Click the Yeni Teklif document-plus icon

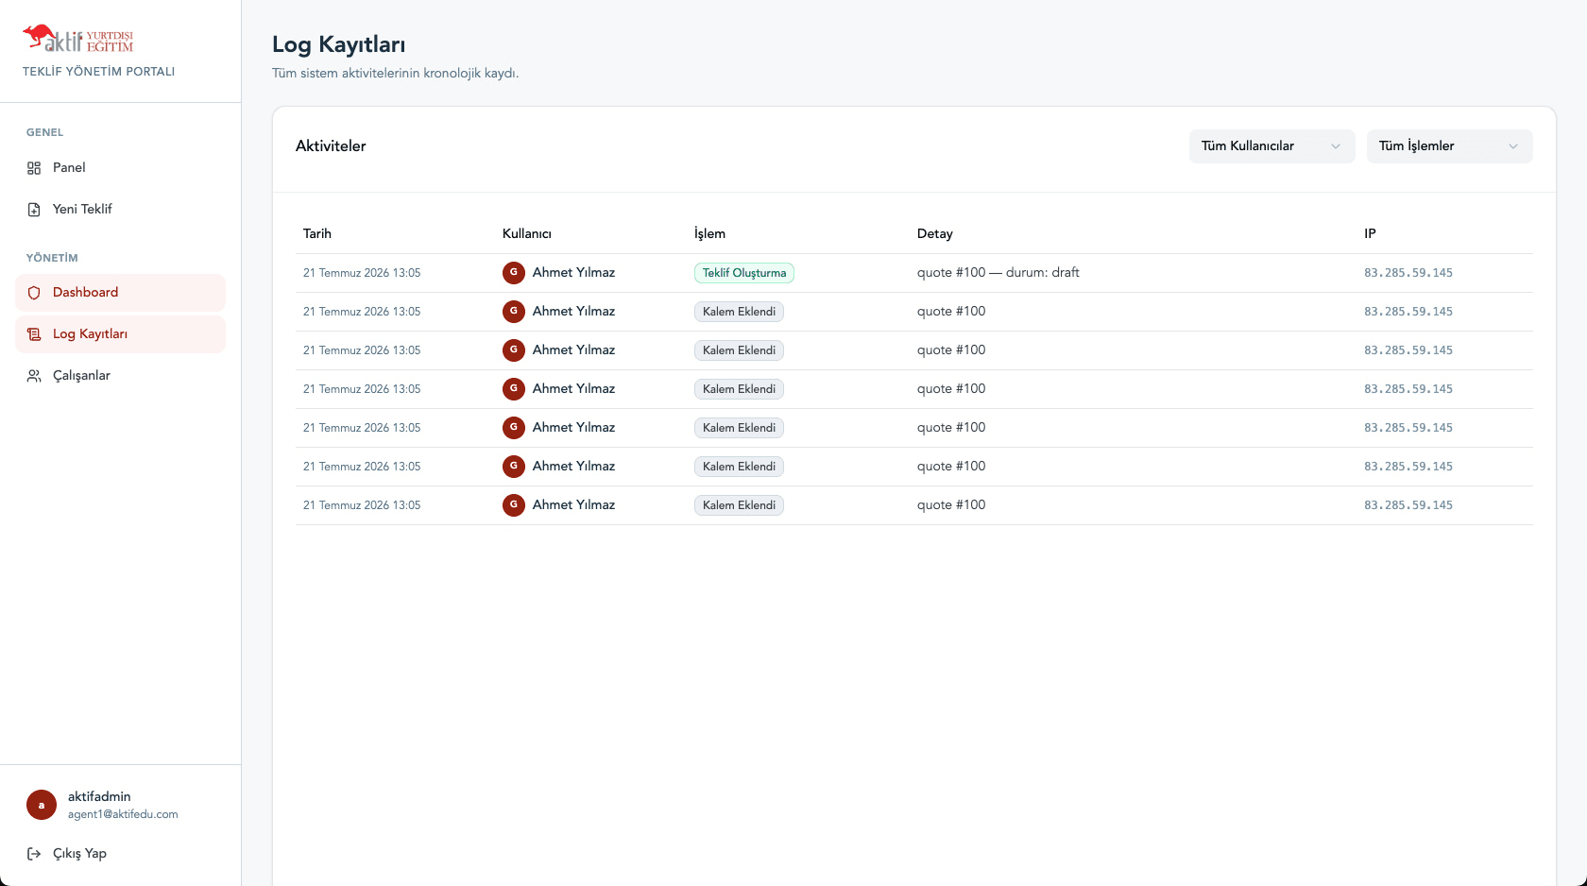point(34,210)
